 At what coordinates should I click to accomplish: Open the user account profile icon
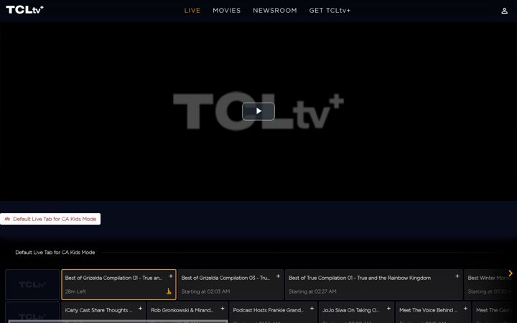pos(505,11)
